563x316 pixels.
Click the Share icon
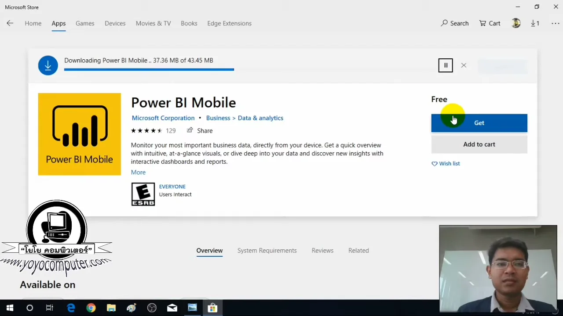tap(190, 130)
